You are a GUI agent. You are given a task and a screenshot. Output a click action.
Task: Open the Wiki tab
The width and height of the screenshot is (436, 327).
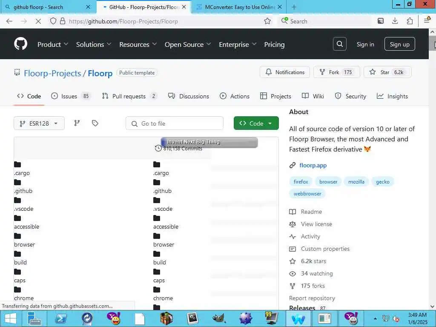click(x=313, y=96)
